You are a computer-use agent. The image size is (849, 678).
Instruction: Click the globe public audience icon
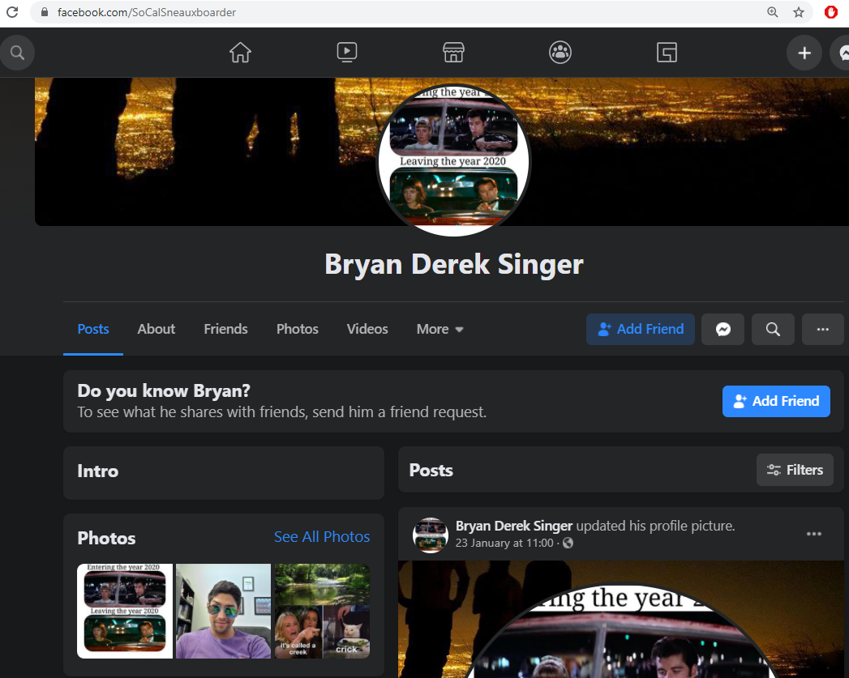tap(568, 543)
